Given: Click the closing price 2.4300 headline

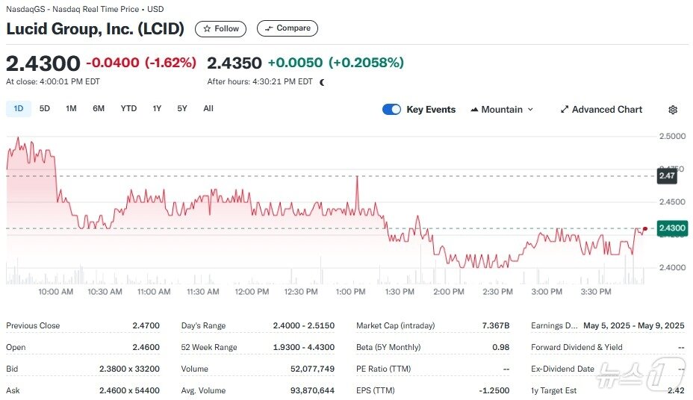Looking at the screenshot, I should pos(43,63).
